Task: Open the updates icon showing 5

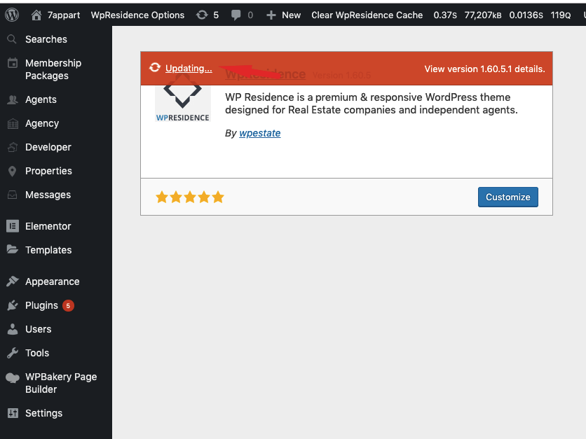Action: click(202, 15)
